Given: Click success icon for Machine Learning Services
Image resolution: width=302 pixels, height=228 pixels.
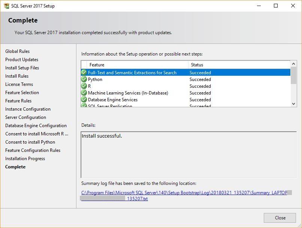Looking at the screenshot, I should tap(84, 93).
